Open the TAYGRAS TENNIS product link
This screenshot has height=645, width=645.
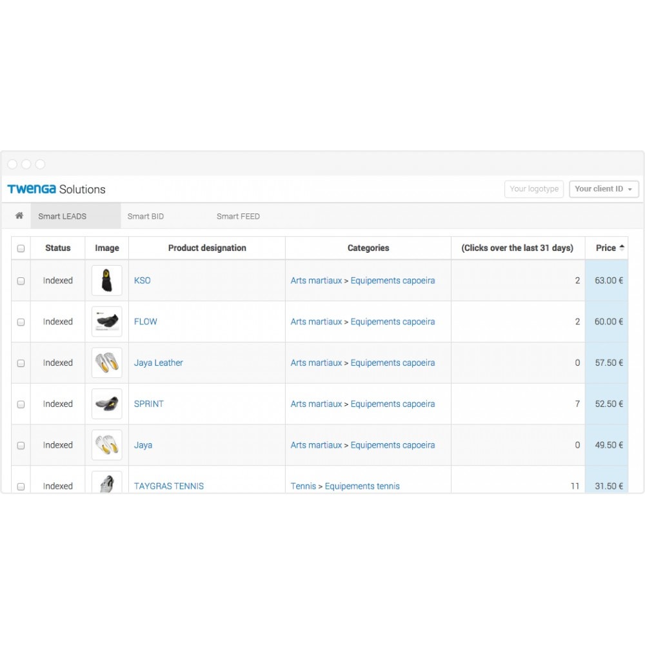pos(168,486)
